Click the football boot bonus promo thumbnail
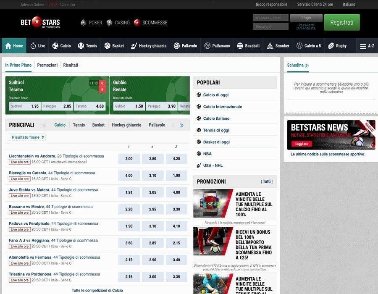The height and width of the screenshot is (294, 378). 213,241
